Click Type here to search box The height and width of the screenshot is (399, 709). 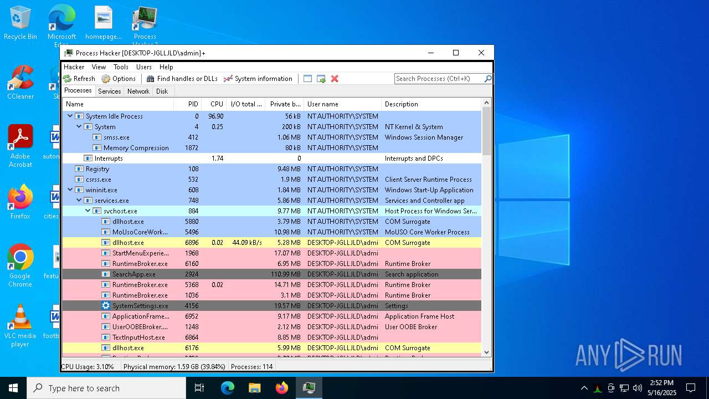[106, 388]
